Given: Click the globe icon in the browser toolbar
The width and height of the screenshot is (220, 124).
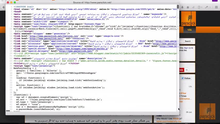Looking at the screenshot, I should click(x=199, y=7).
